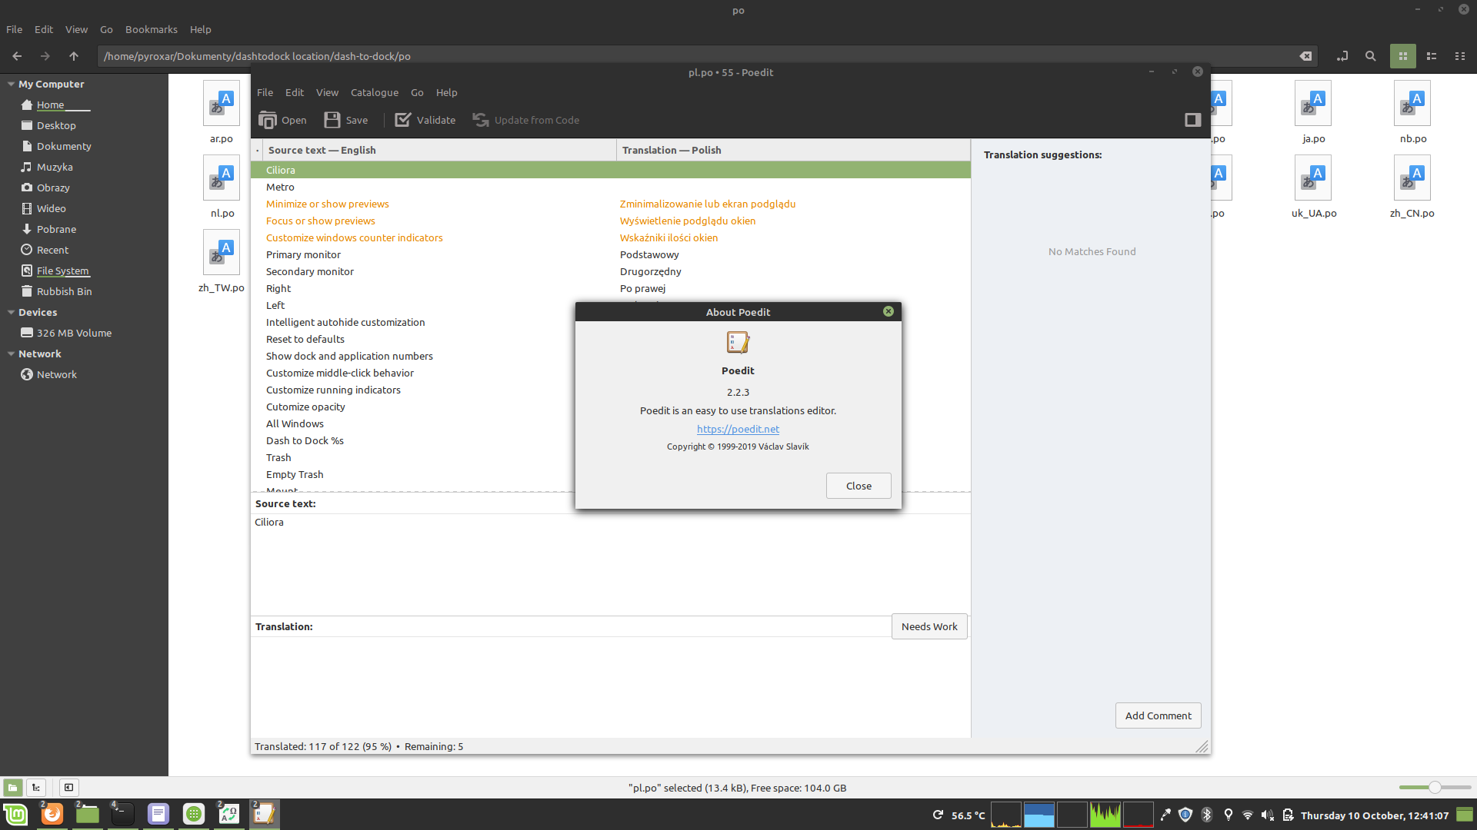This screenshot has width=1477, height=830.
Task: Click the muted volume tray icon
Action: 1268,815
